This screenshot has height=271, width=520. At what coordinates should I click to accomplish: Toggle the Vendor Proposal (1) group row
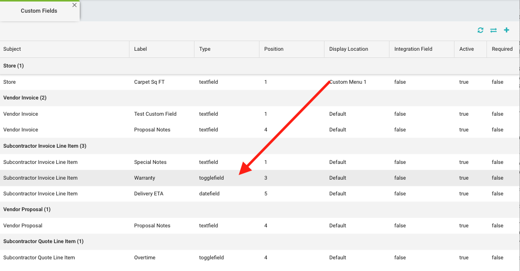(27, 210)
